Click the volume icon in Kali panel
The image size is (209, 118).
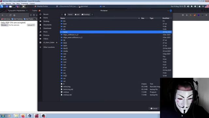coord(188,7)
